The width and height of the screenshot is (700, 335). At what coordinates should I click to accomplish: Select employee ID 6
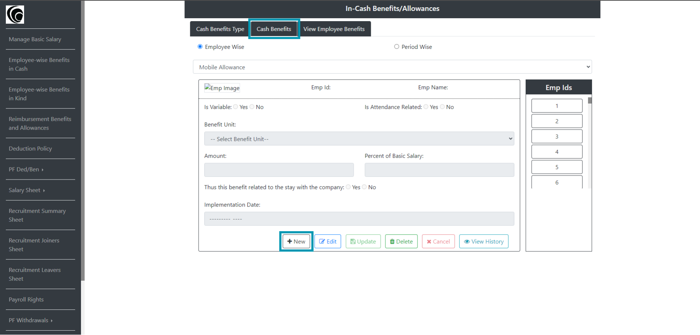pyautogui.click(x=557, y=182)
